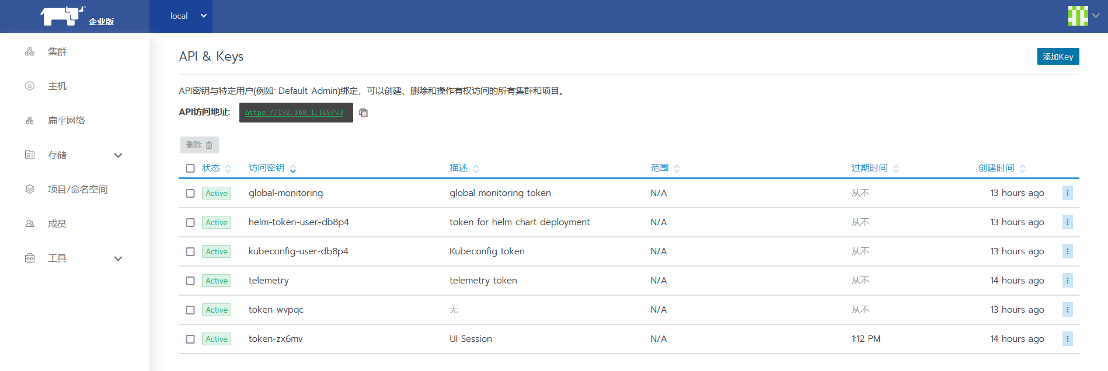Click the Active badge for telemetry
Image resolution: width=1108 pixels, height=371 pixels.
point(217,281)
